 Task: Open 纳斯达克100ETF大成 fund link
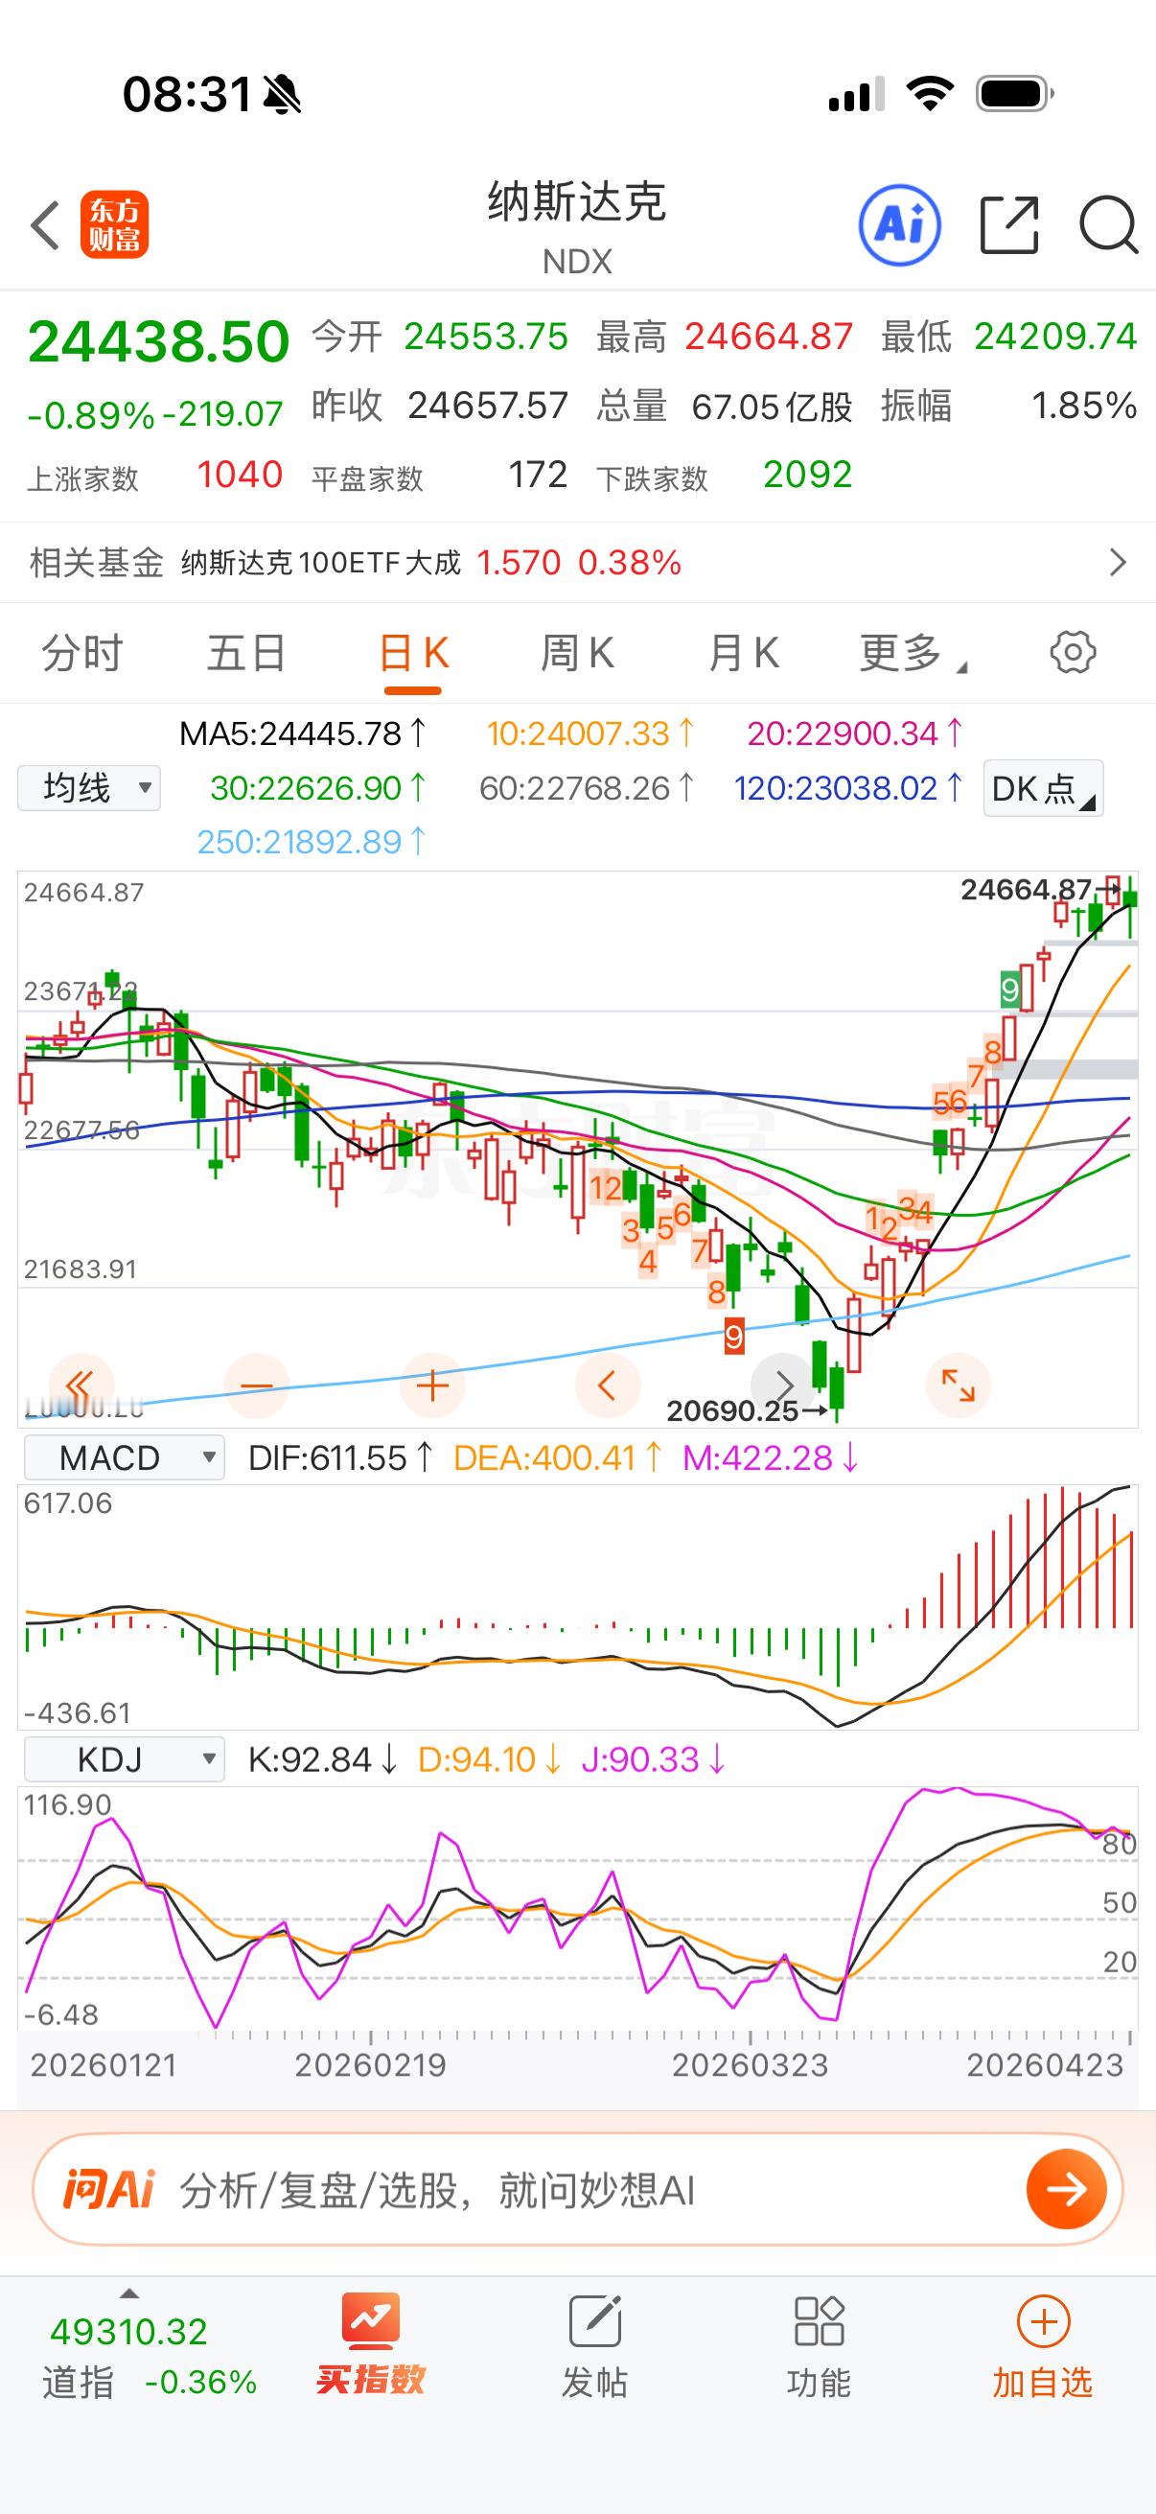pyautogui.click(x=321, y=562)
